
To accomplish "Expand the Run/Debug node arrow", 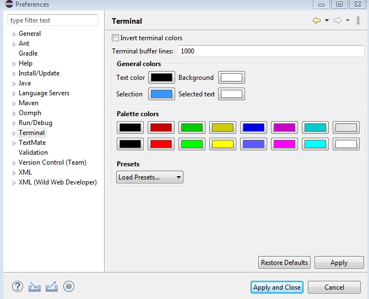I will (14, 123).
